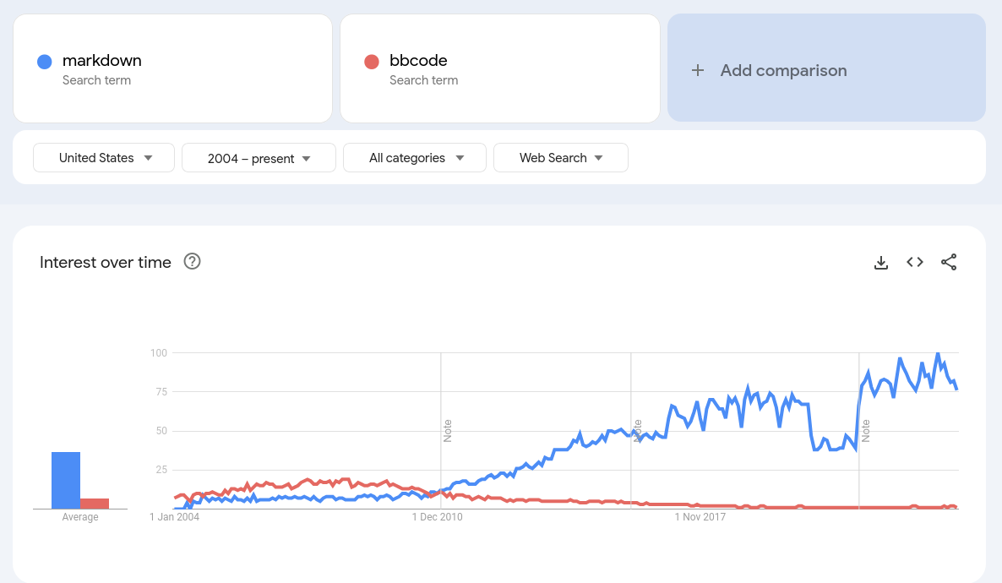
Task: Click the red bbcode average bar
Action: (x=95, y=504)
